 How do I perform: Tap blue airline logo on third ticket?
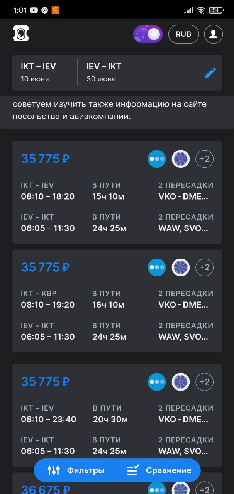coord(157,382)
